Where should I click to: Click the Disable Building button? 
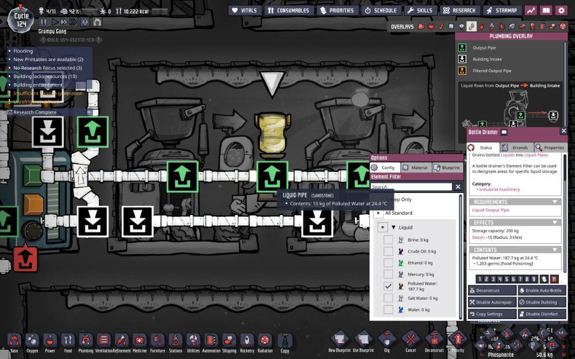point(542,302)
